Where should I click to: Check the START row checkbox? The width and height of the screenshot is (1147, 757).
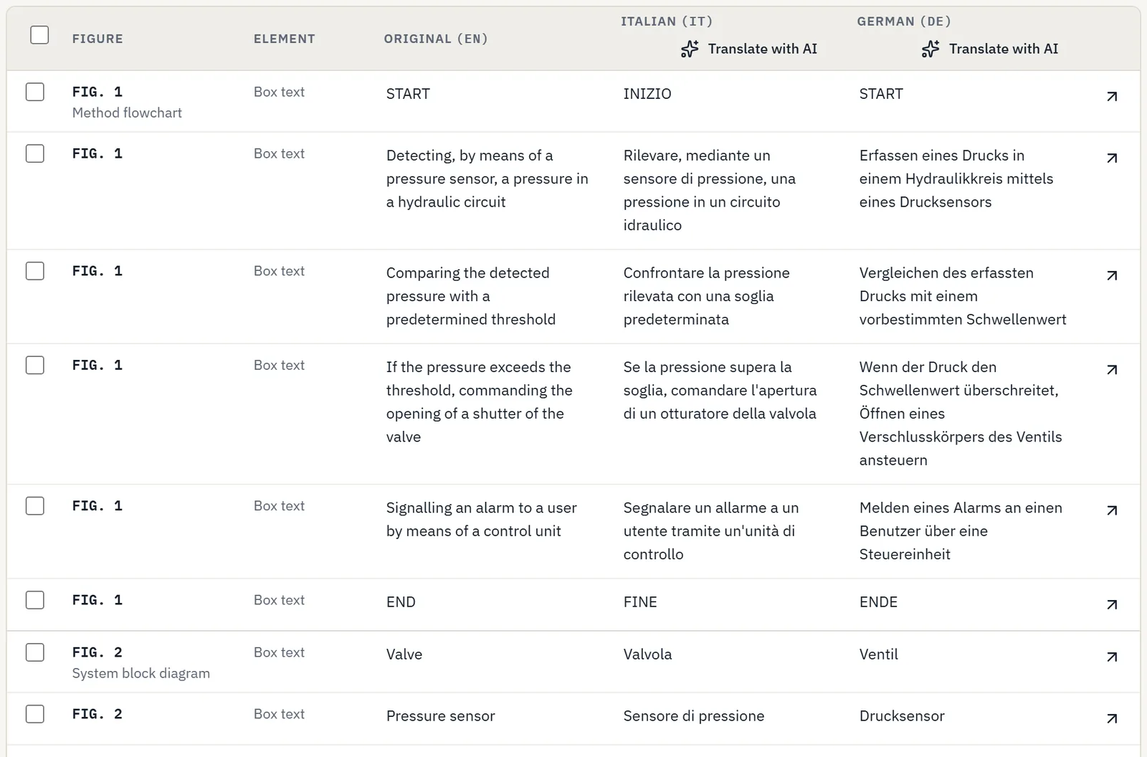click(34, 92)
